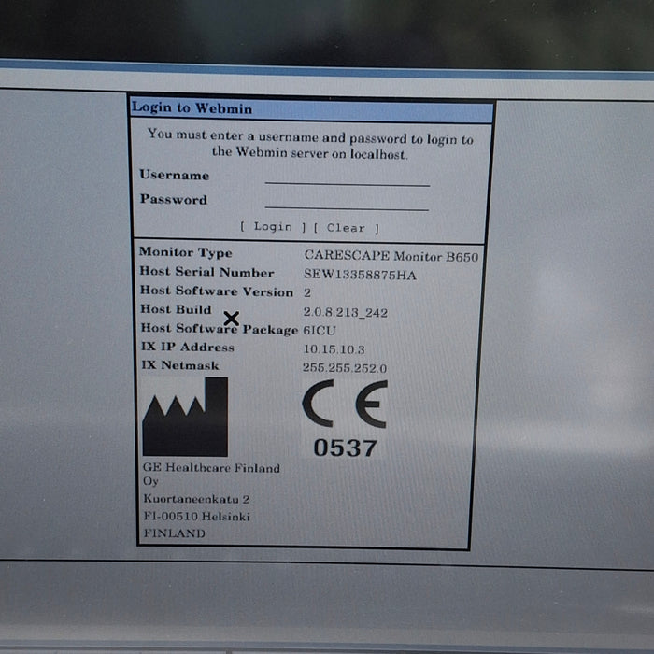654x654 pixels.
Task: Click the netmask value 255.255.252.0
Action: coord(344,368)
